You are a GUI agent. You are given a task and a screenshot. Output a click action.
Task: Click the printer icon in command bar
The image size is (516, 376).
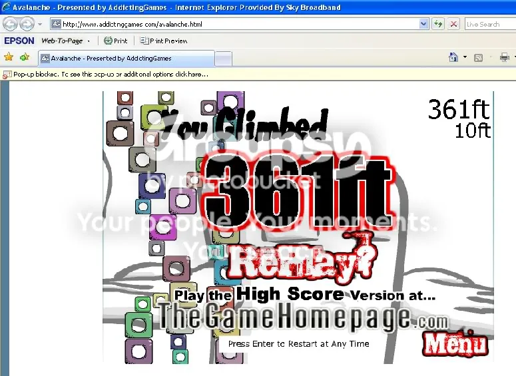coord(504,58)
